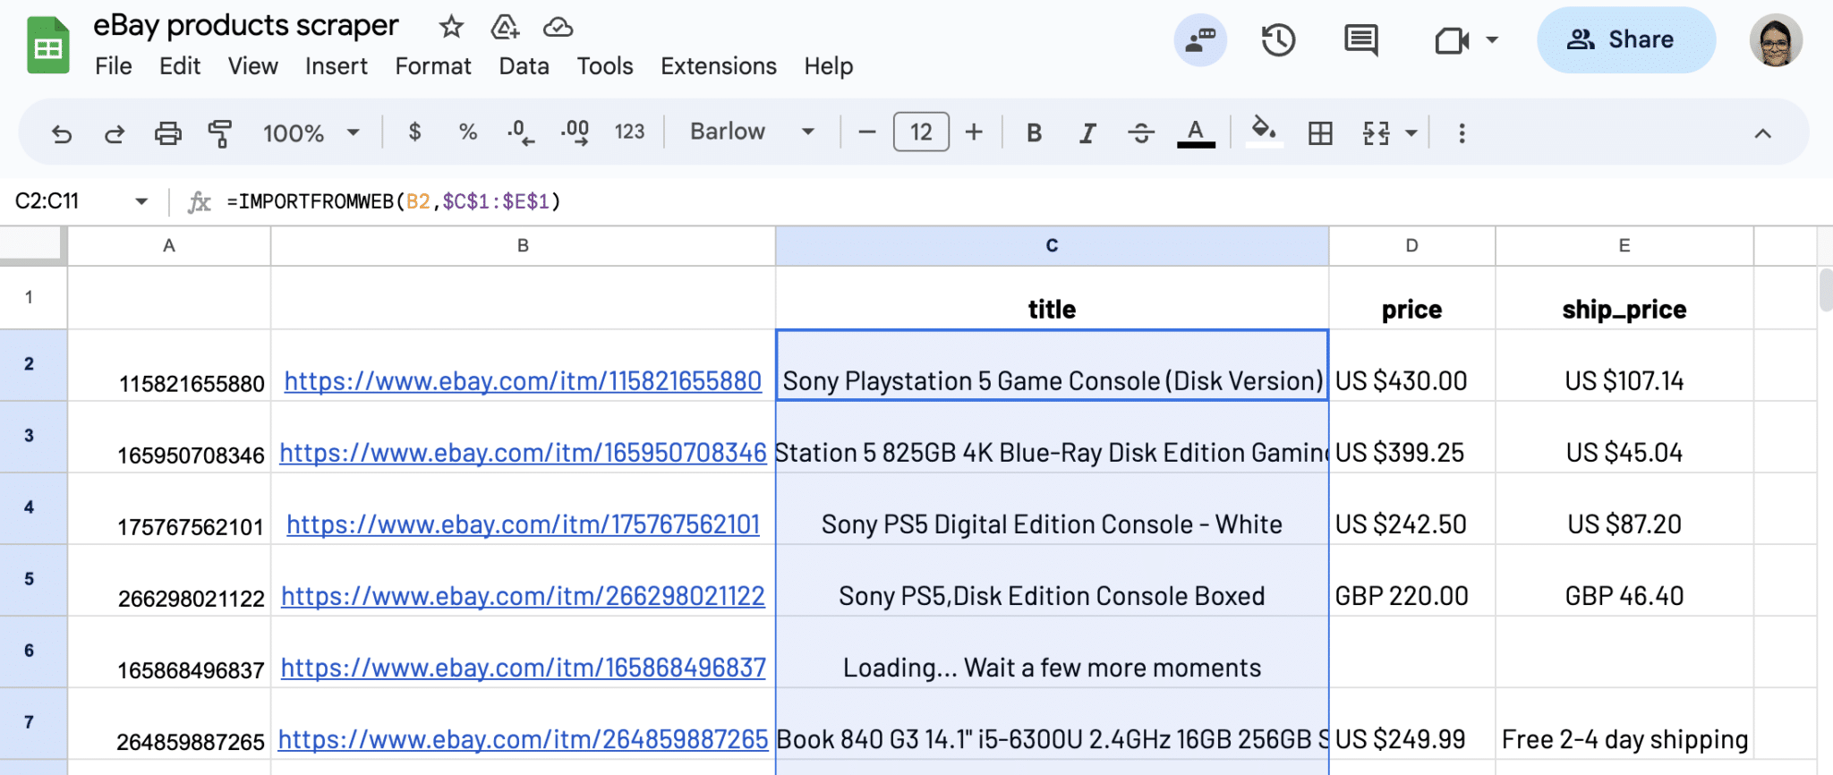This screenshot has width=1833, height=775.
Task: Open the Google Sheets home icon
Action: [x=48, y=45]
